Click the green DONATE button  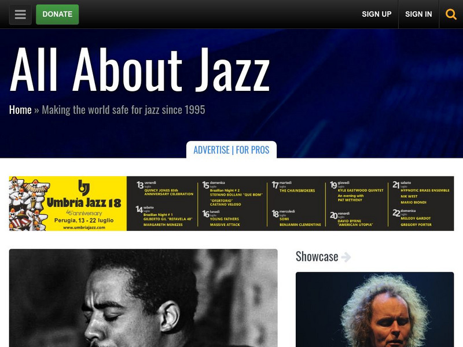[x=57, y=14]
